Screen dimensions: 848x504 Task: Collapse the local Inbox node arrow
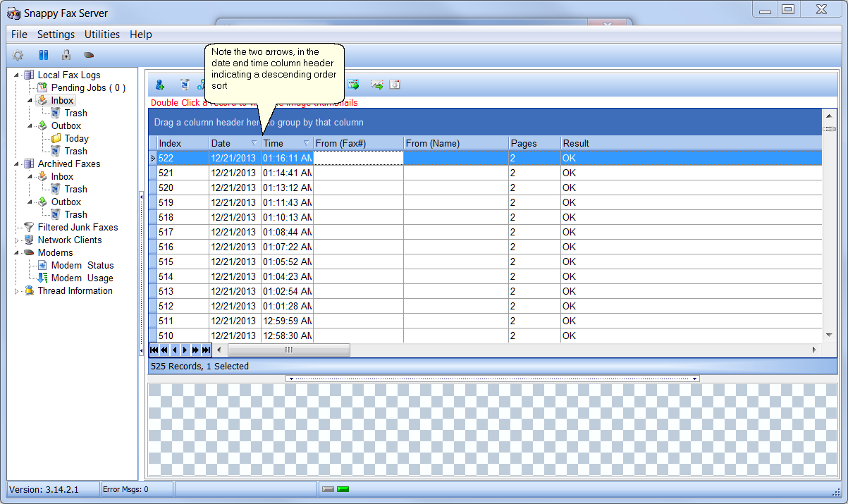[30, 101]
